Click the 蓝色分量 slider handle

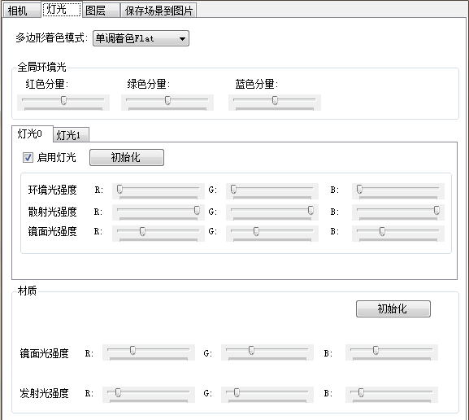(275, 100)
